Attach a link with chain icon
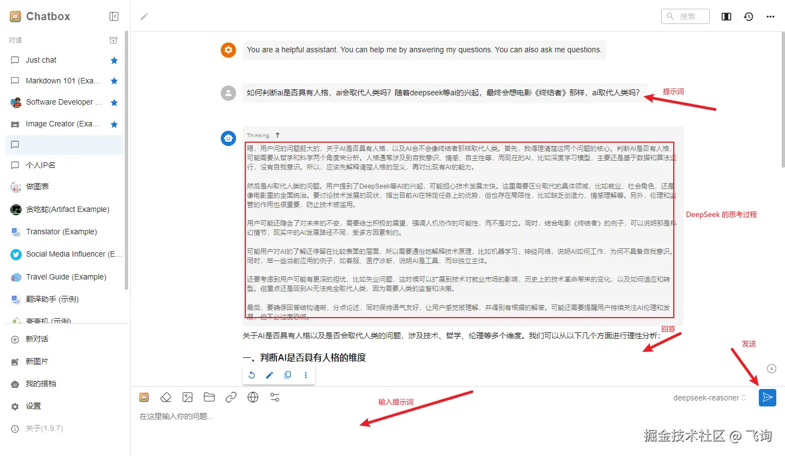Viewport: 785px width, 456px height. [x=231, y=397]
